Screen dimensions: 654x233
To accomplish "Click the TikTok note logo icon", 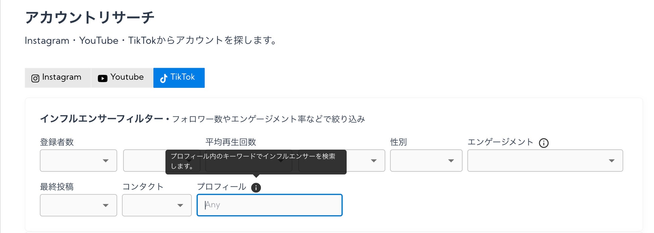I will tap(164, 78).
